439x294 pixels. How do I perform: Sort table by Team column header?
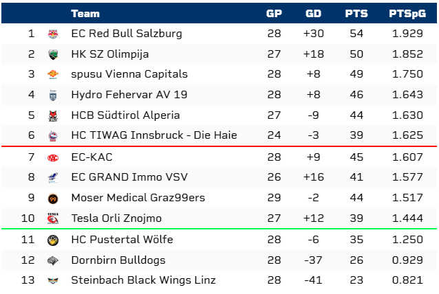[x=85, y=14]
